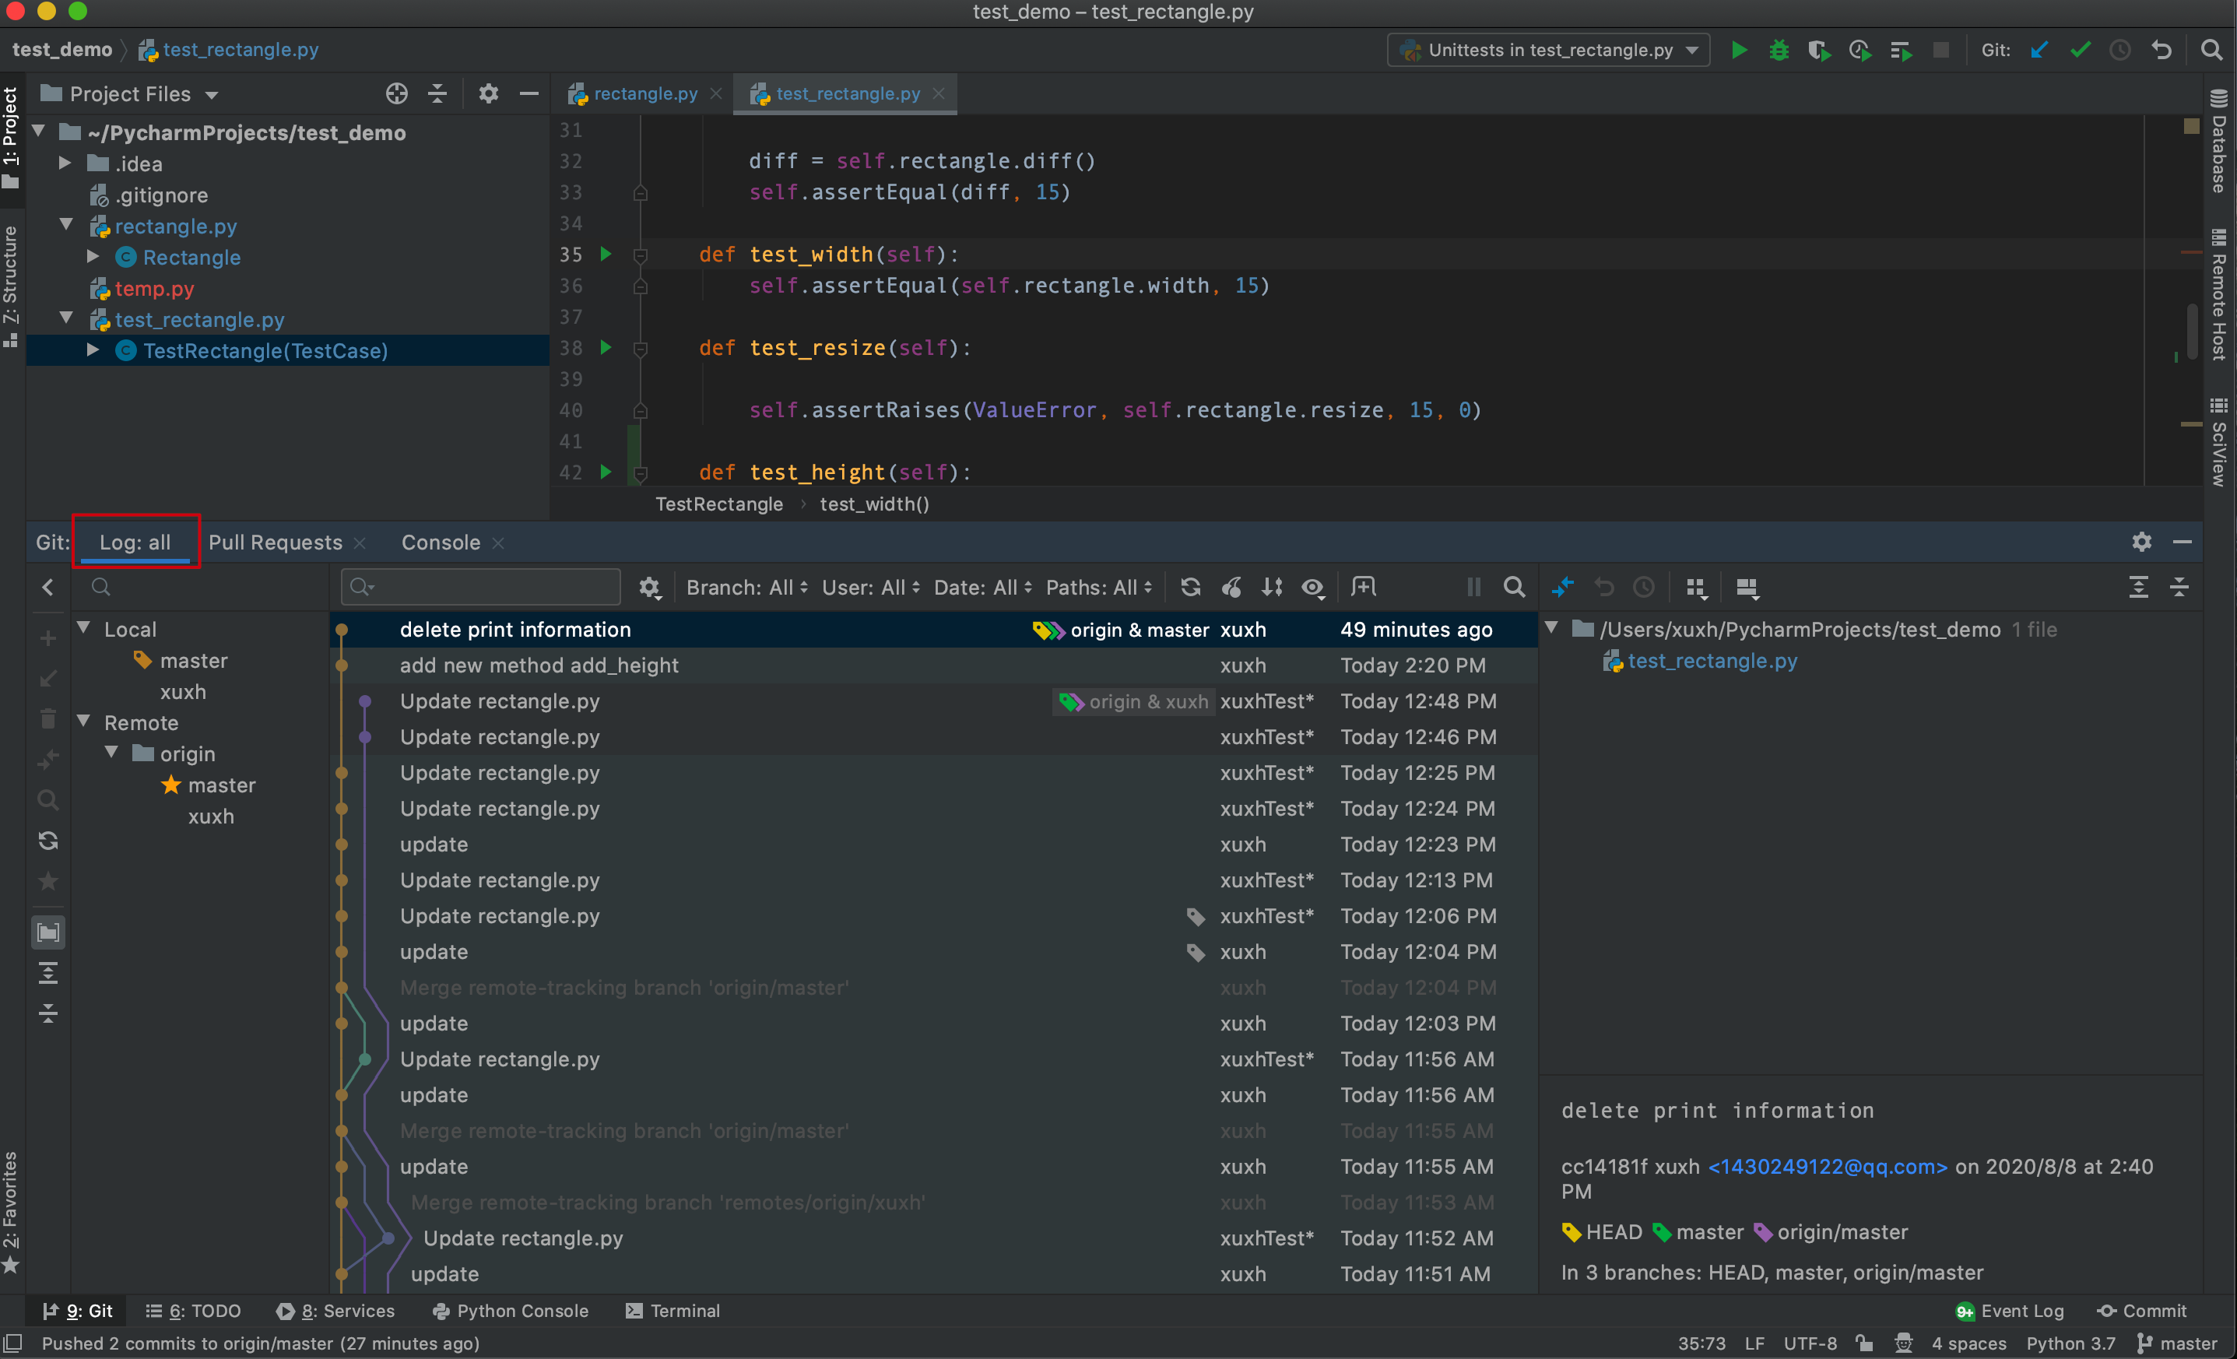Click the author email link 1430249122@qq.com
2237x1359 pixels.
(1827, 1167)
